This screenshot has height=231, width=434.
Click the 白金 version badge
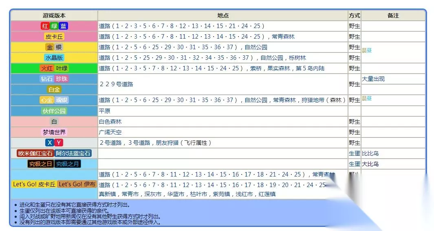[54, 89]
